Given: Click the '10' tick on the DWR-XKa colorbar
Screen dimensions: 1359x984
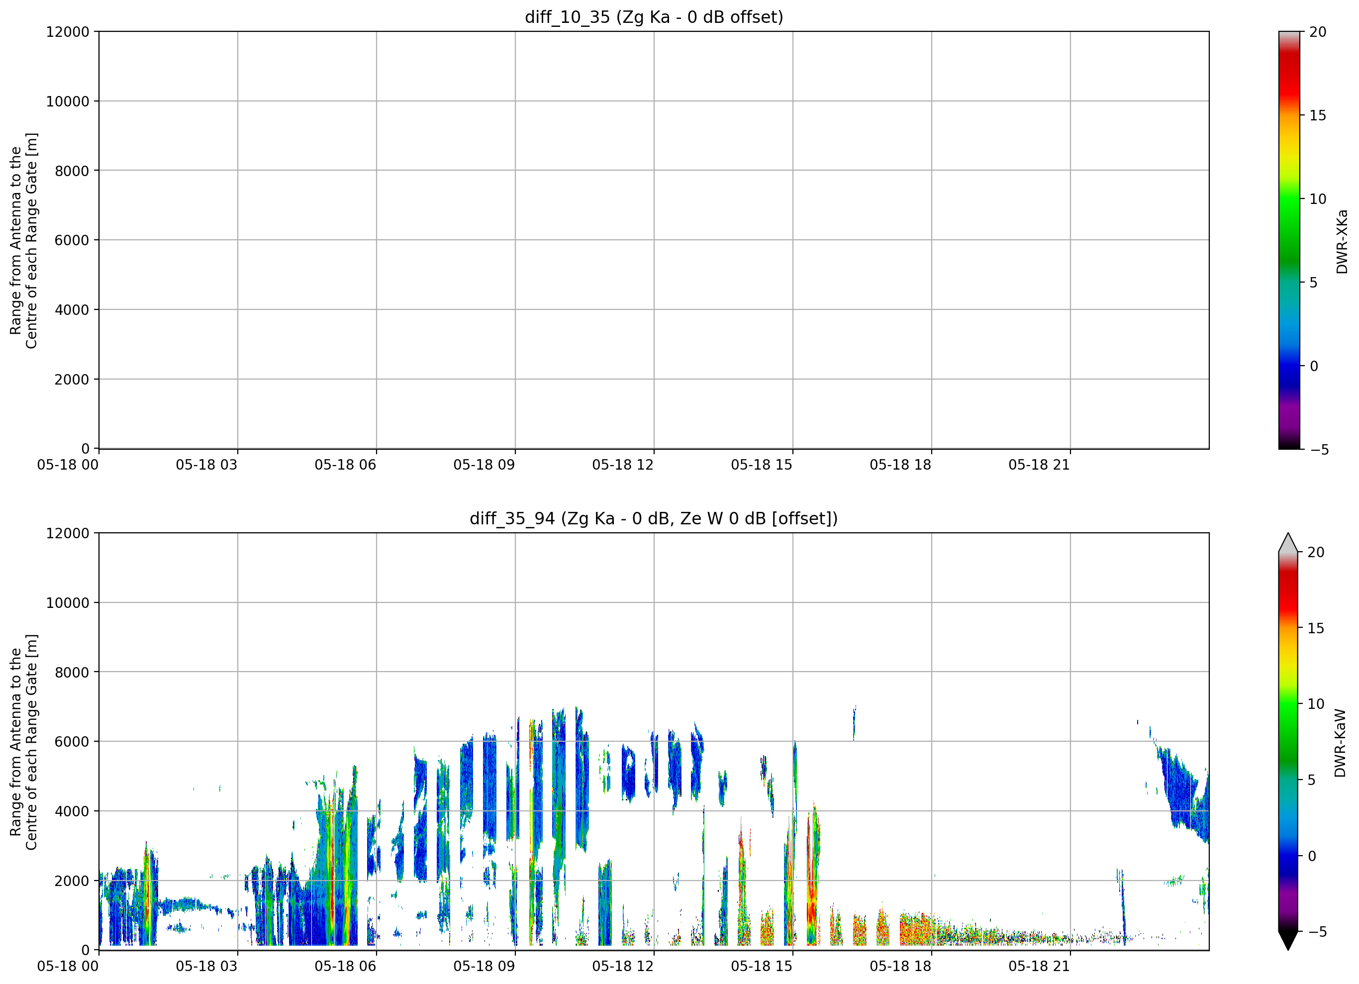Looking at the screenshot, I should 1318,199.
